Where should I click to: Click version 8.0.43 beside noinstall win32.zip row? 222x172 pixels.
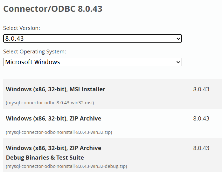[201, 119]
